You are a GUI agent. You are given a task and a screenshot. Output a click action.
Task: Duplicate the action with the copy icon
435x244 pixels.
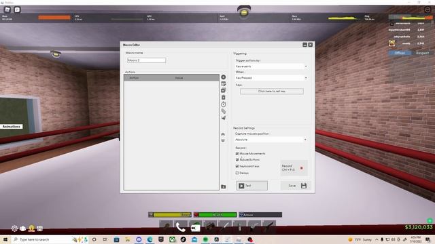[x=224, y=90]
